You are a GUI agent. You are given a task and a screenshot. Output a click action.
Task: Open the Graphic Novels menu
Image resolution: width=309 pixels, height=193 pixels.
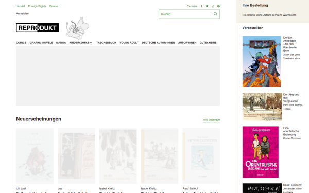(x=41, y=43)
